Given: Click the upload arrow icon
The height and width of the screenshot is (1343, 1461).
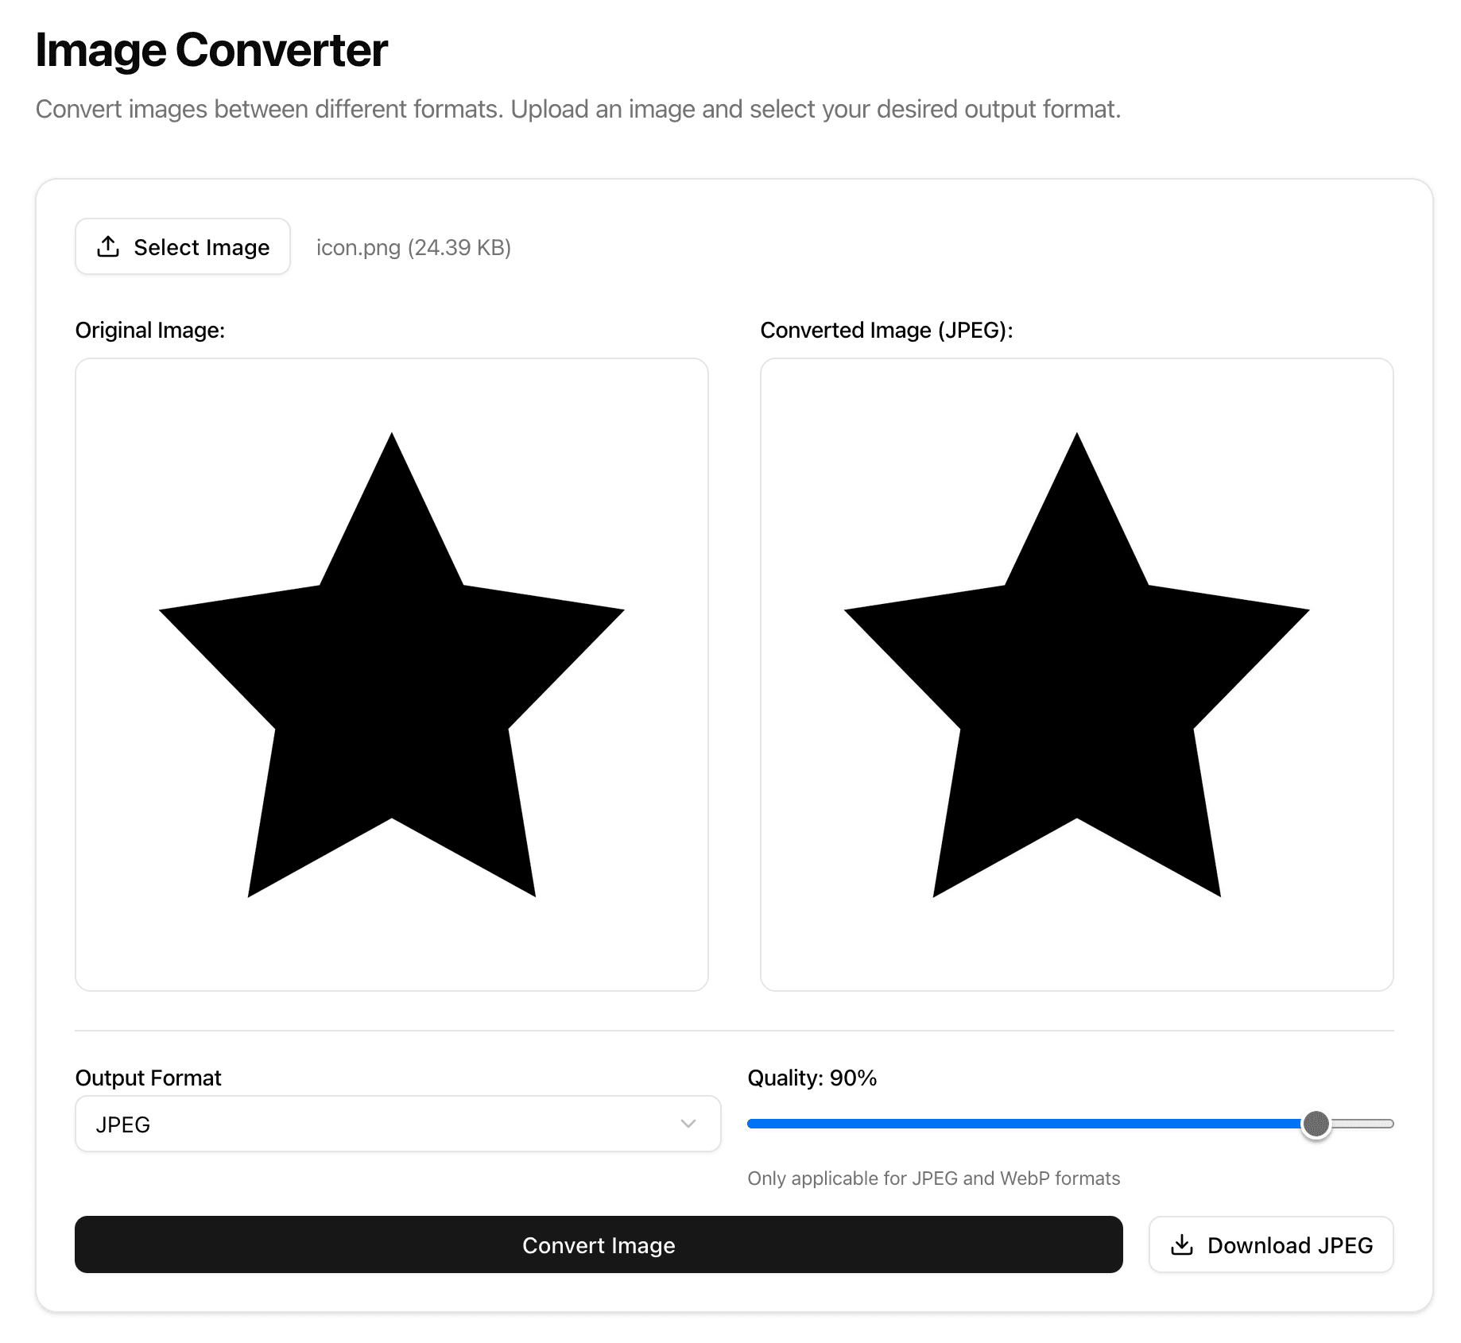Looking at the screenshot, I should click(108, 247).
